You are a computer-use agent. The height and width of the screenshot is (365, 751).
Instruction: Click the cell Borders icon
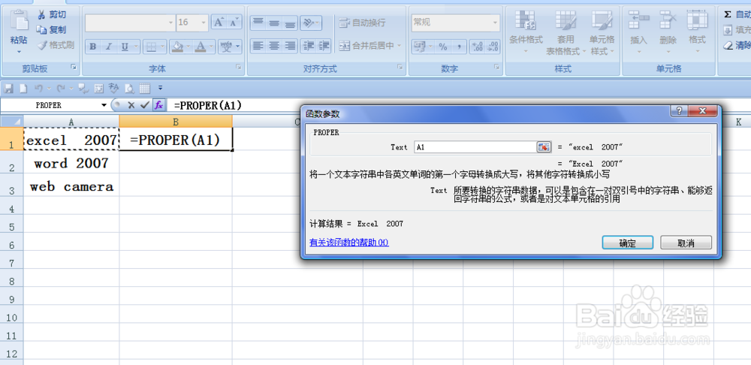pos(151,47)
